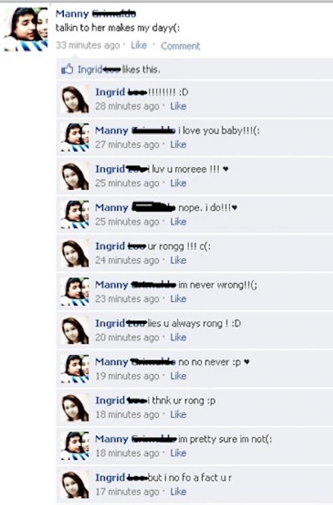Click Manny's avatar on 'nope. i do' comment
333x505 pixels.
[75, 215]
